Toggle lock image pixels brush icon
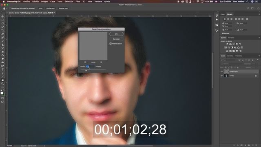 point(228,67)
